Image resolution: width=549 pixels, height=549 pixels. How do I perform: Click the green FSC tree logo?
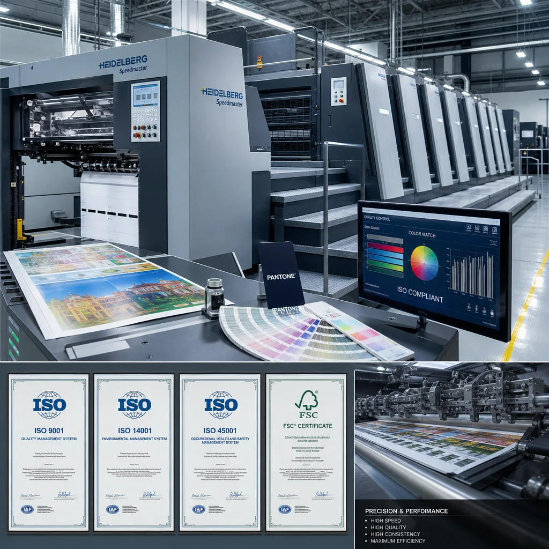(x=307, y=404)
